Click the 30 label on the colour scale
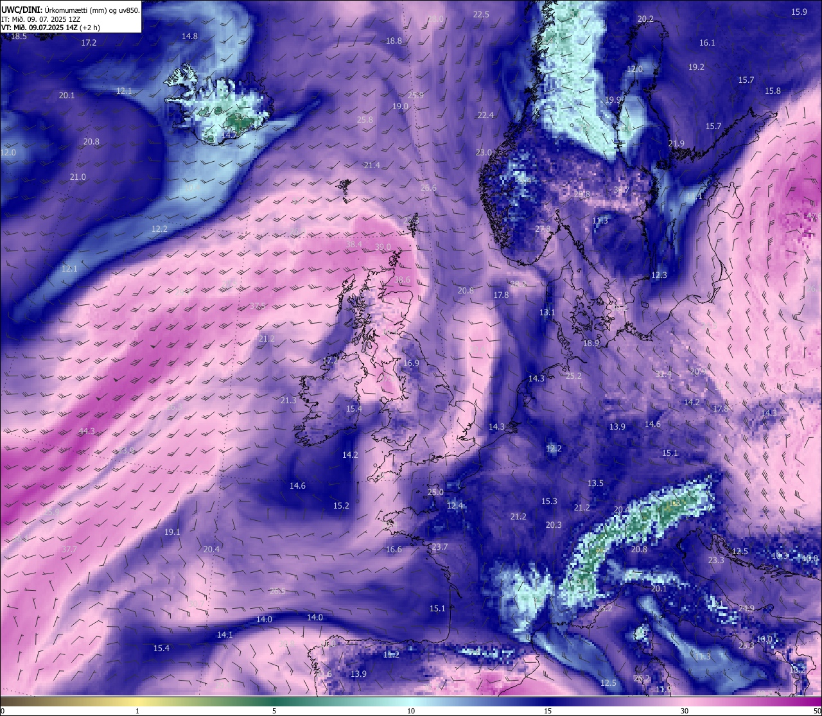The height and width of the screenshot is (716, 822). [685, 711]
